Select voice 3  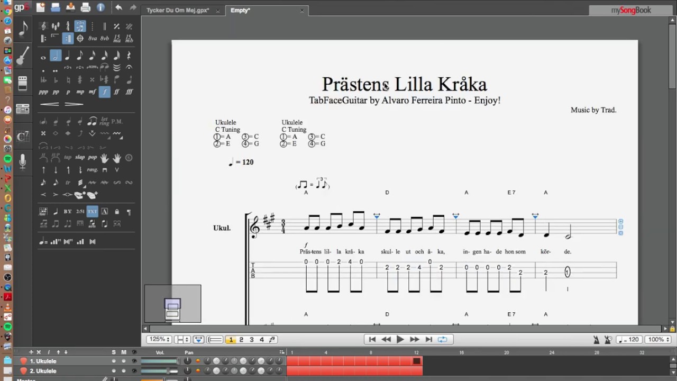[251, 340]
